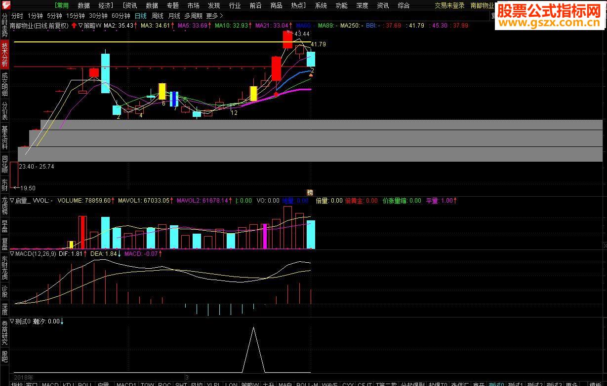Open 券商研究 in the left sidebar
607x386 pixels.
coord(4,332)
